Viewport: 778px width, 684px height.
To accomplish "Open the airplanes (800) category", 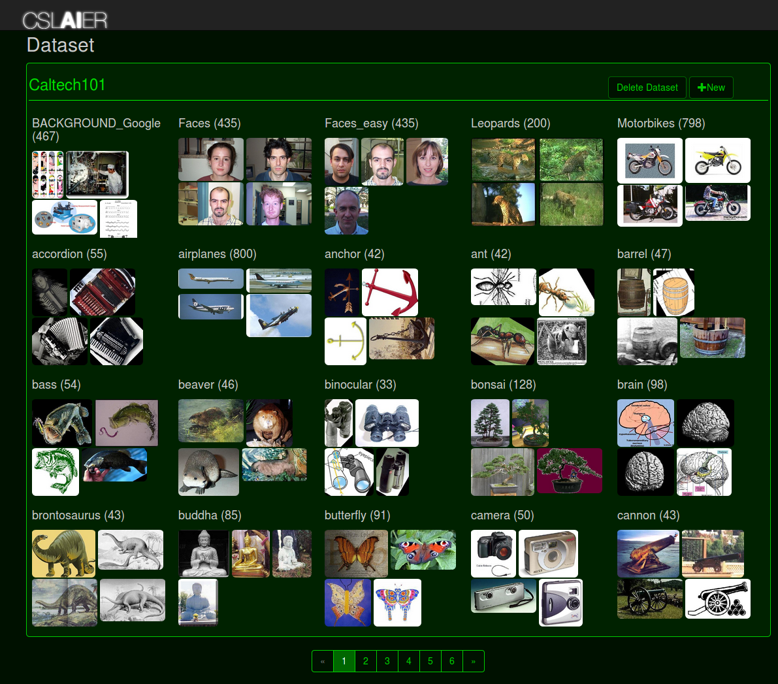I will tap(218, 253).
